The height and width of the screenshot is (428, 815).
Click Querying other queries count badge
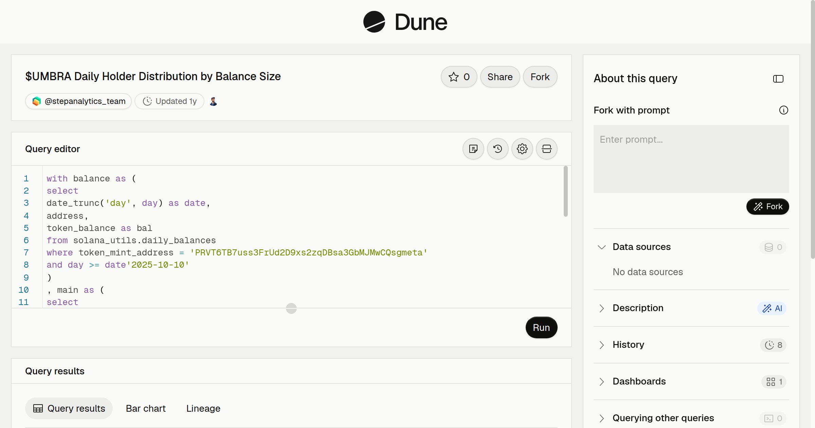773,418
